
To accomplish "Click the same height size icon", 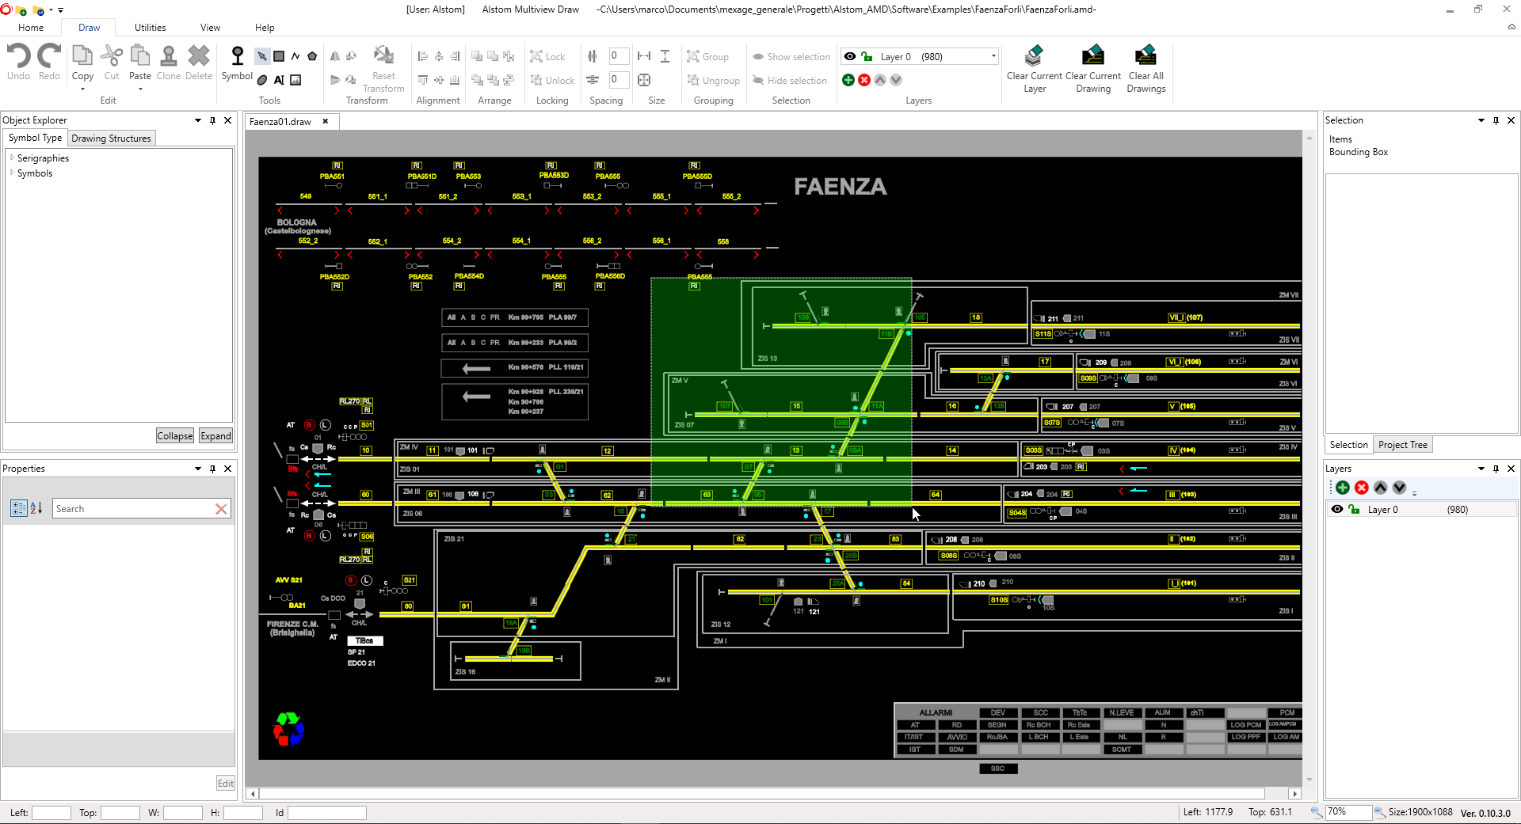I will click(x=665, y=56).
